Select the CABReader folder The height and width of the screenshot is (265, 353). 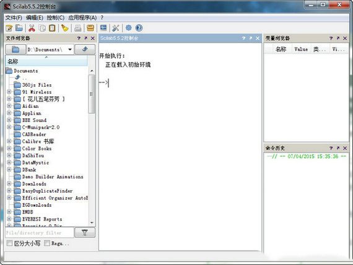(30, 134)
